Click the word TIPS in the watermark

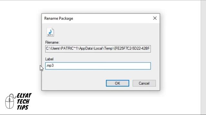click(23, 107)
